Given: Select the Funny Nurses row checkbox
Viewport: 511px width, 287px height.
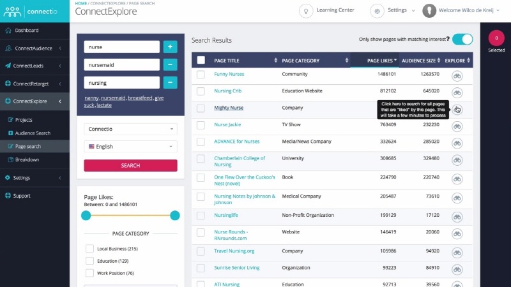Looking at the screenshot, I should [x=201, y=75].
